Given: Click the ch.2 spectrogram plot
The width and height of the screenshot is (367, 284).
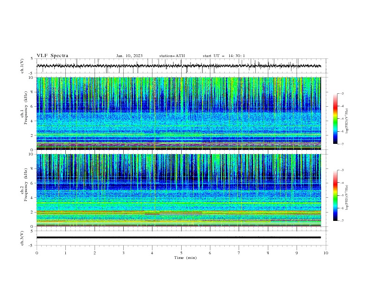Looking at the screenshot, I should point(179,190).
